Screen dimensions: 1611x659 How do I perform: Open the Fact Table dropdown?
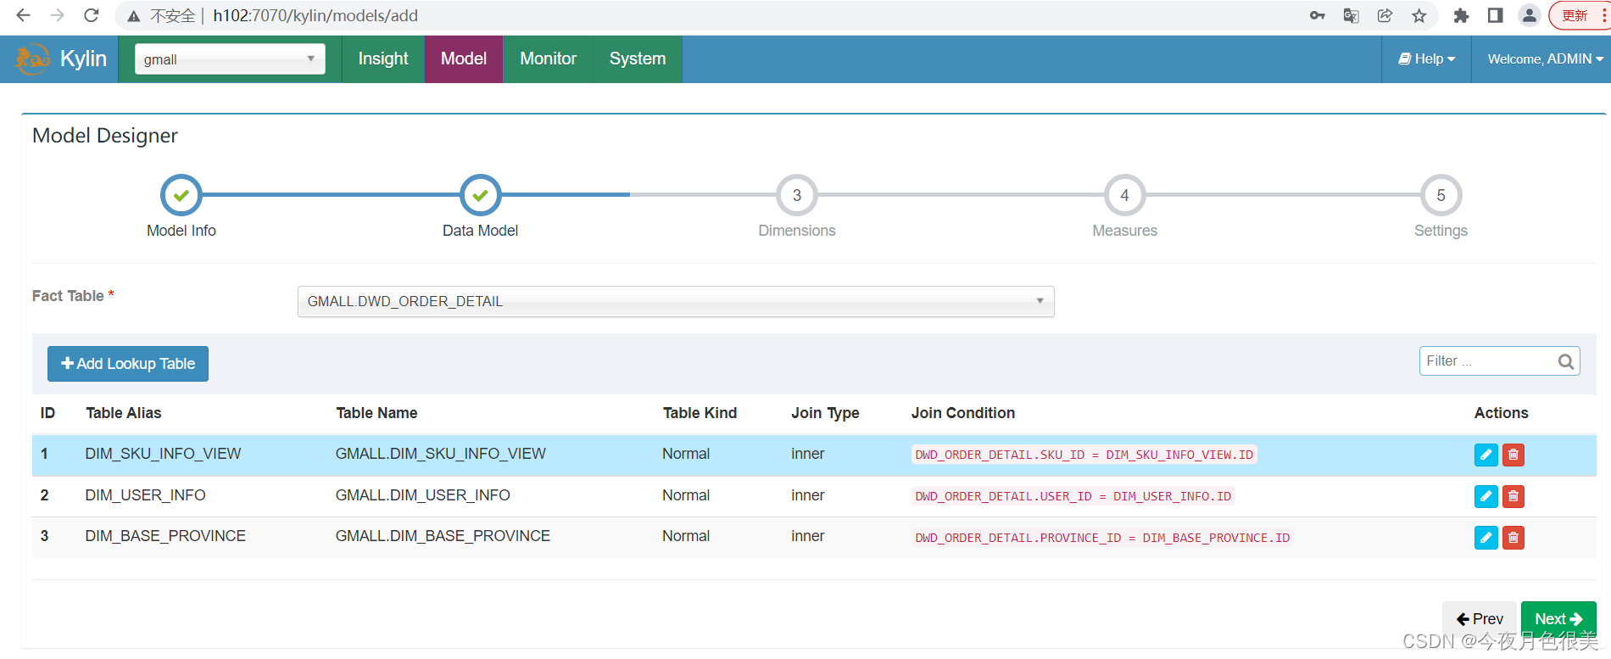point(676,301)
